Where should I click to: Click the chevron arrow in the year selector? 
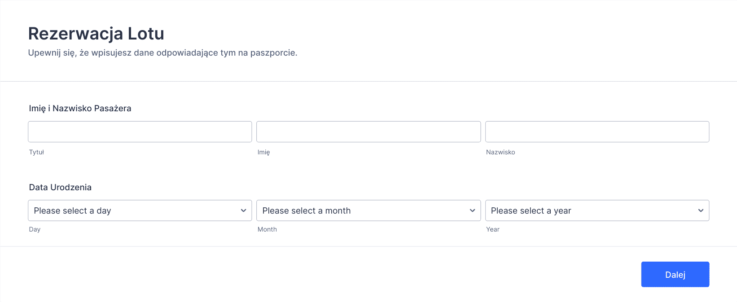coord(701,210)
